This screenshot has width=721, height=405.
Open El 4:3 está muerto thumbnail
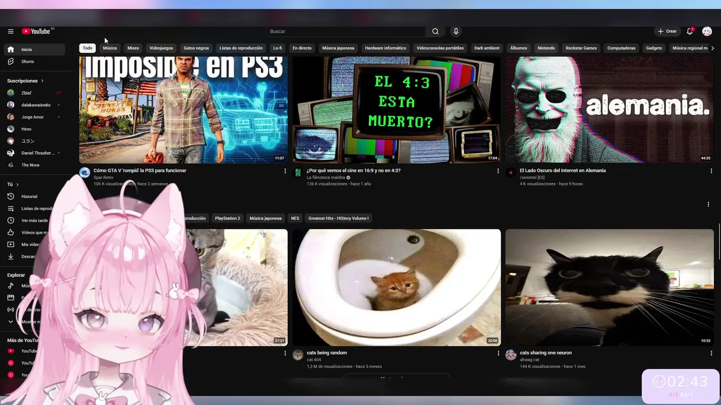click(396, 110)
